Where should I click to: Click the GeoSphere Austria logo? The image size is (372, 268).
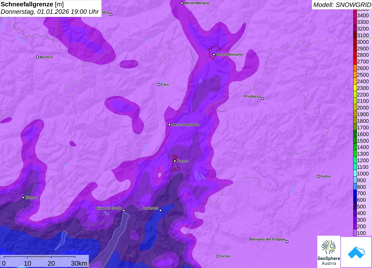point(329,252)
